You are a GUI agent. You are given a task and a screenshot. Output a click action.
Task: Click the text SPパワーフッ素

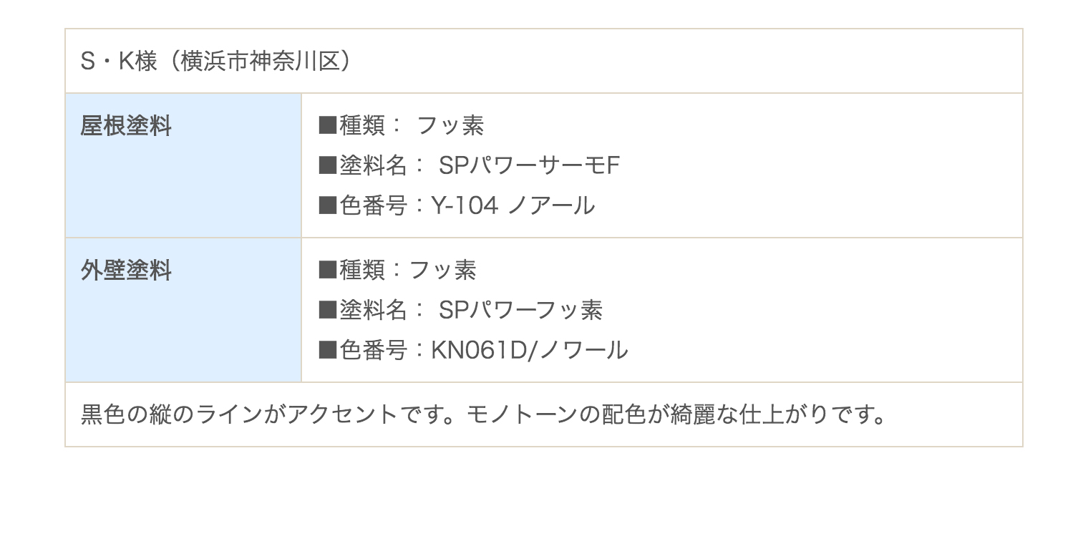520,310
